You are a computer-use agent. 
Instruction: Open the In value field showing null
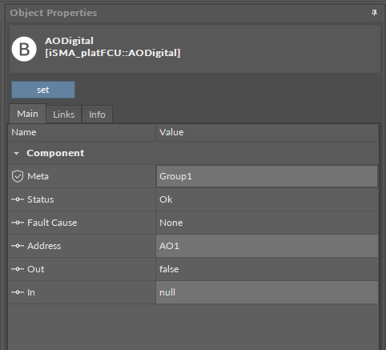tap(267, 292)
